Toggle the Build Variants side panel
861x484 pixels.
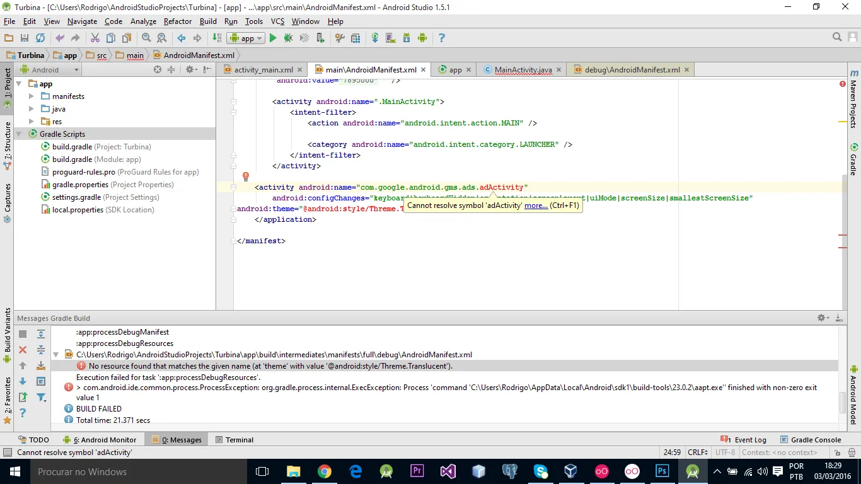(8, 335)
